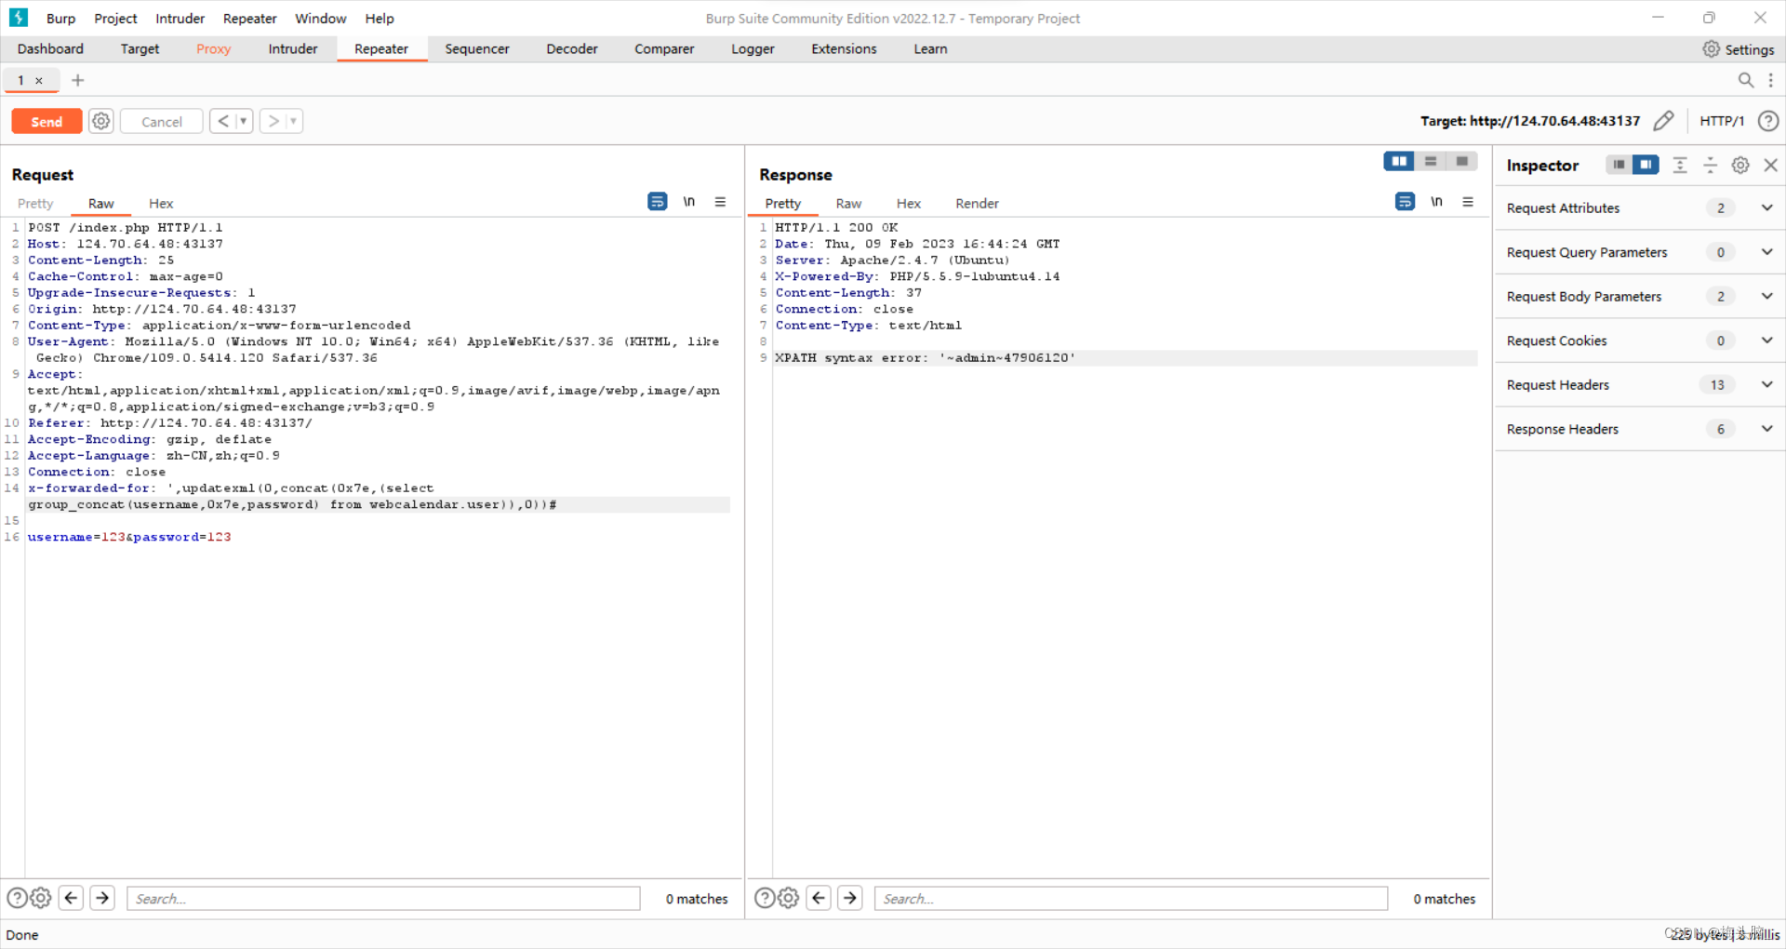The width and height of the screenshot is (1786, 949).
Task: Toggle \n character display in Response pane
Action: [x=1437, y=202]
